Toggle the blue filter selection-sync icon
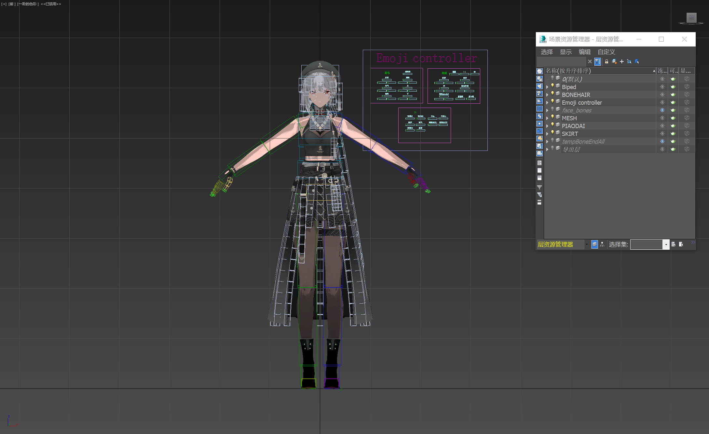The image size is (709, 434). 597,61
